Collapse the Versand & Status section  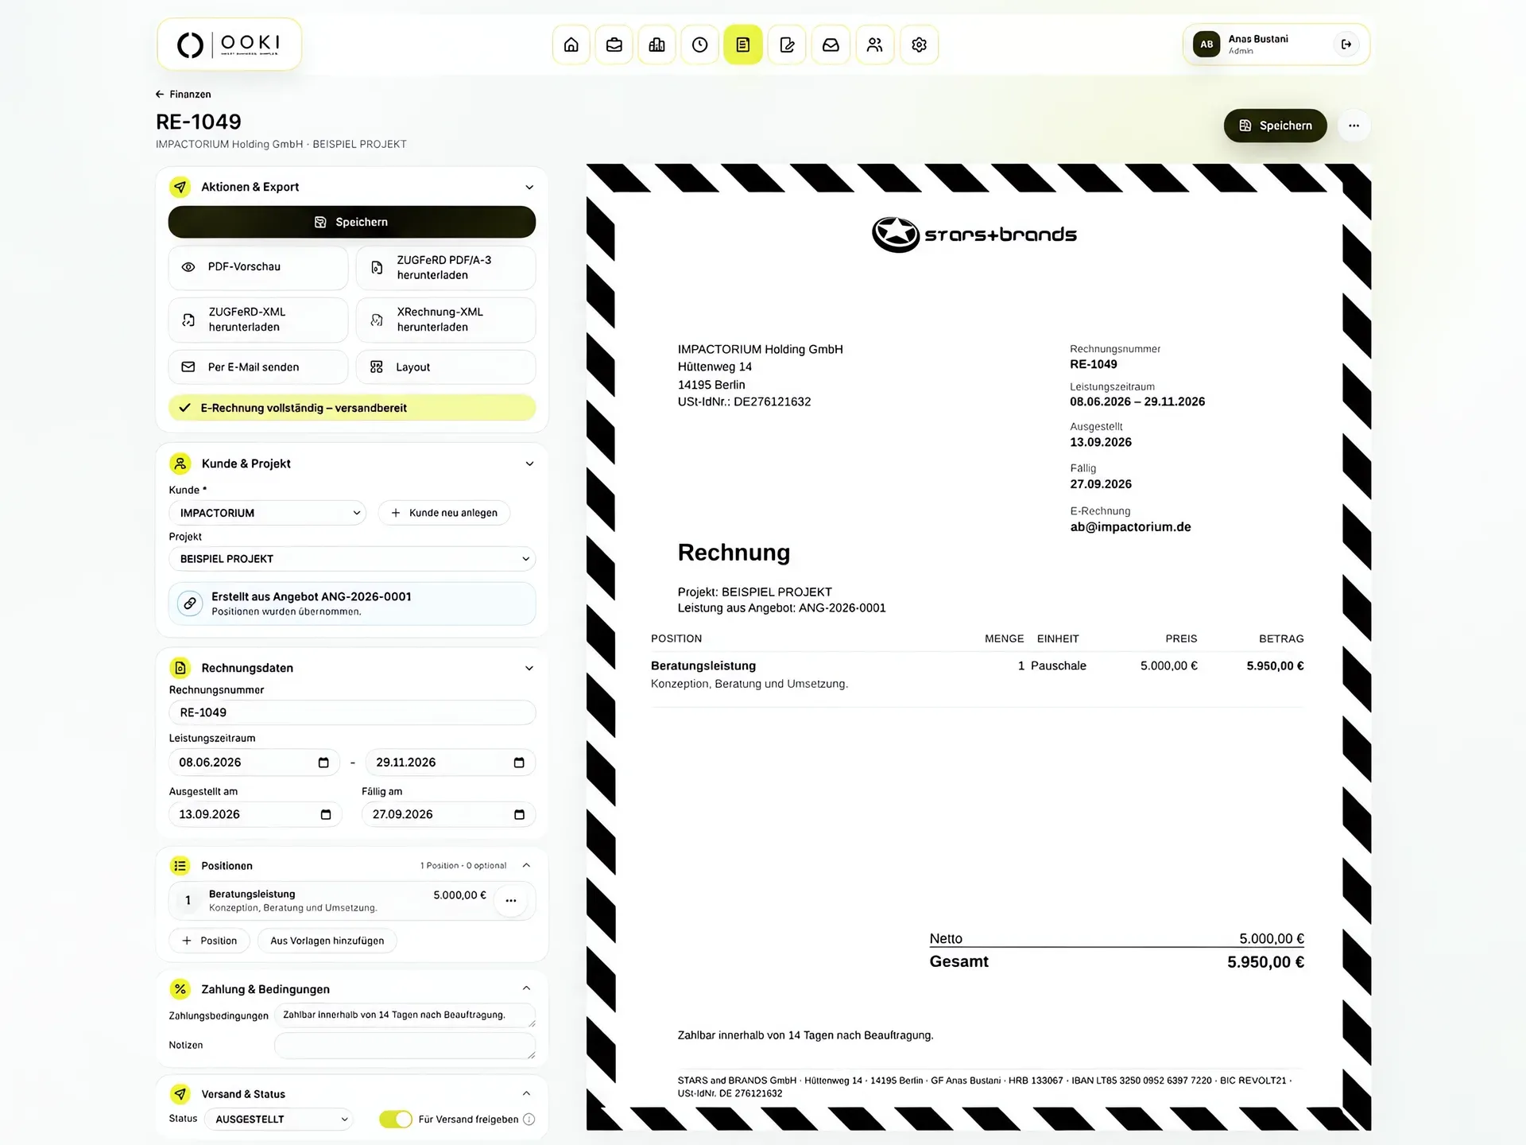(526, 1093)
